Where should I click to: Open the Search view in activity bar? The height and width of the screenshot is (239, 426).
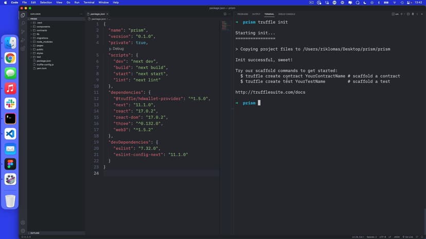click(x=23, y=23)
